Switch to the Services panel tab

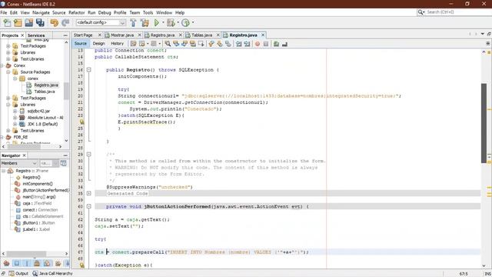[36, 35]
